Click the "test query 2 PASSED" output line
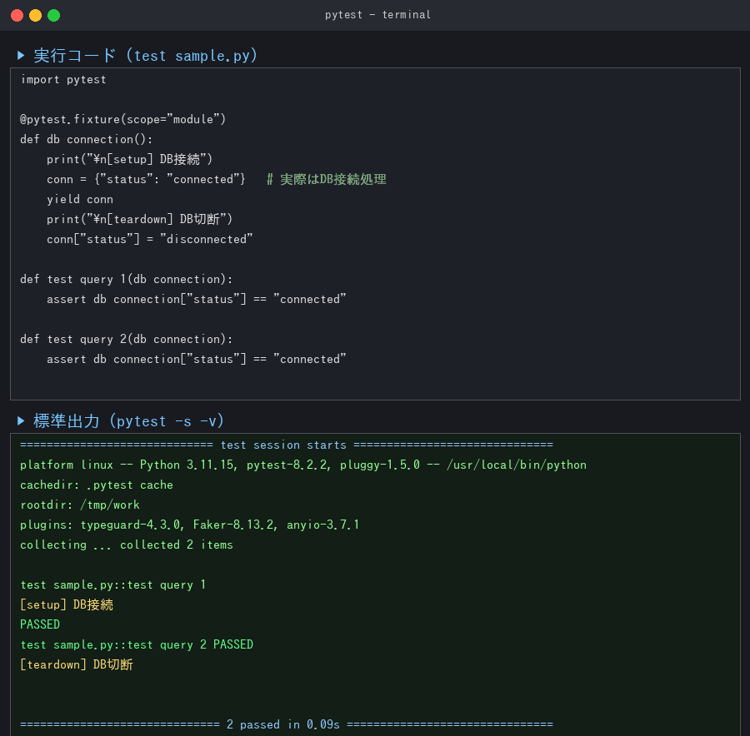Viewport: 750px width, 736px height. point(137,644)
